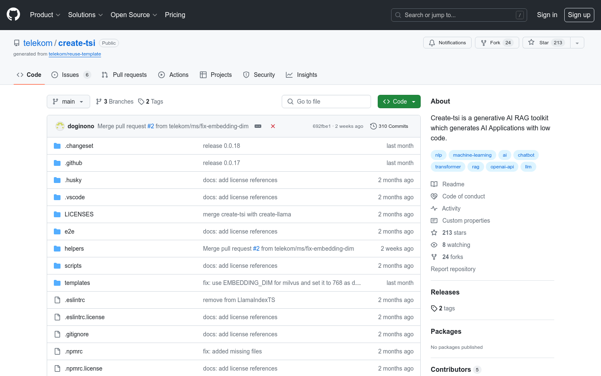Viewport: 601px width, 376px height.
Task: View the 310 Commits history
Action: point(389,126)
